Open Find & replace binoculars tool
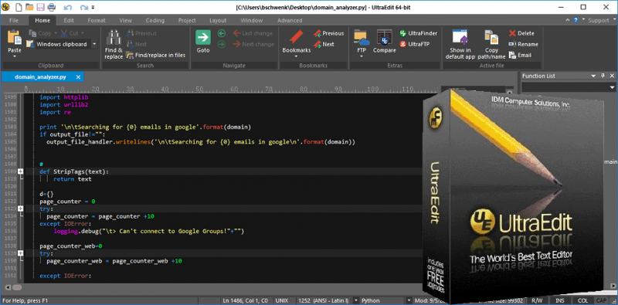The image size is (618, 305). 114,44
